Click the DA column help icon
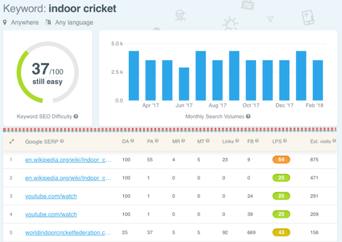The height and width of the screenshot is (242, 342). click(132, 141)
